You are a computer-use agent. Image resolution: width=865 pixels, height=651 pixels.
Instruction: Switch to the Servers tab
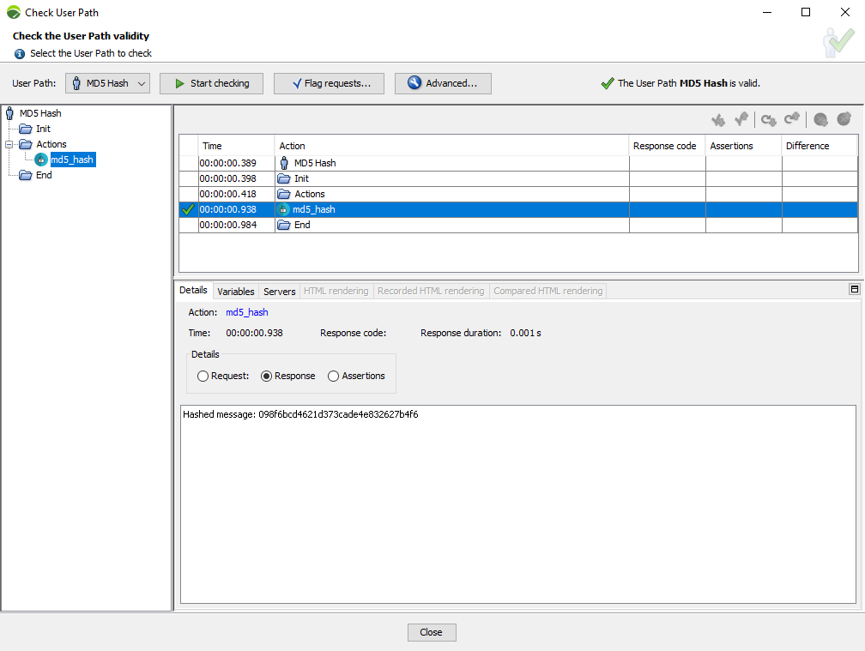click(x=279, y=292)
